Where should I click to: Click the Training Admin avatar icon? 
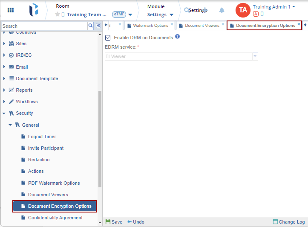click(x=243, y=10)
